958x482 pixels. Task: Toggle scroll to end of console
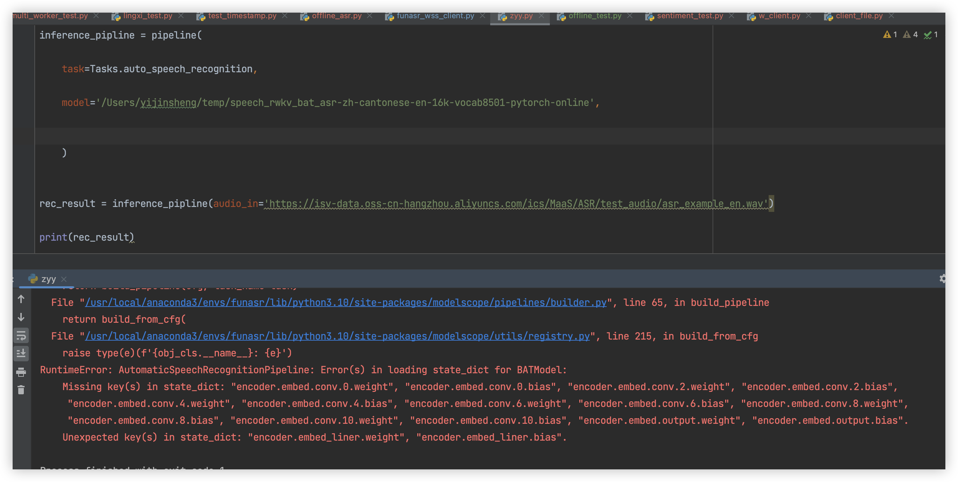pyautogui.click(x=21, y=353)
